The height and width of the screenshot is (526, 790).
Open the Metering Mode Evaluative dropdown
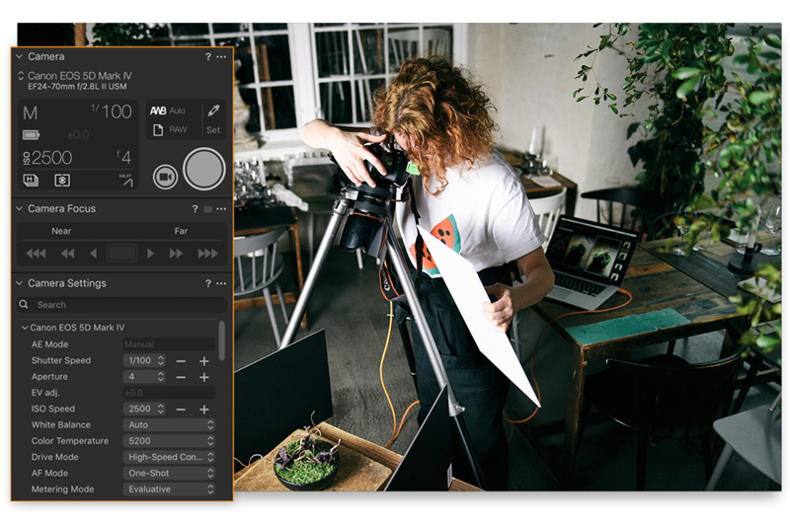click(x=169, y=489)
